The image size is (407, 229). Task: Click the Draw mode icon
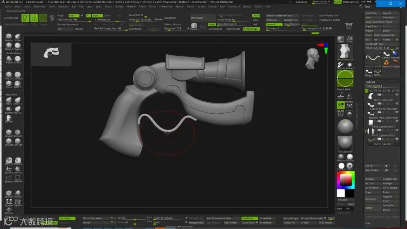pyautogui.click(x=34, y=18)
